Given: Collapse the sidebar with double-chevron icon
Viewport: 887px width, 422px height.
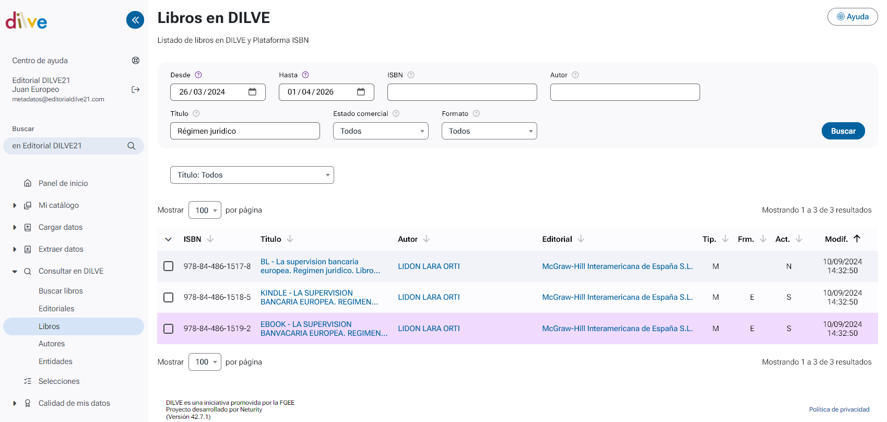Looking at the screenshot, I should click(135, 20).
